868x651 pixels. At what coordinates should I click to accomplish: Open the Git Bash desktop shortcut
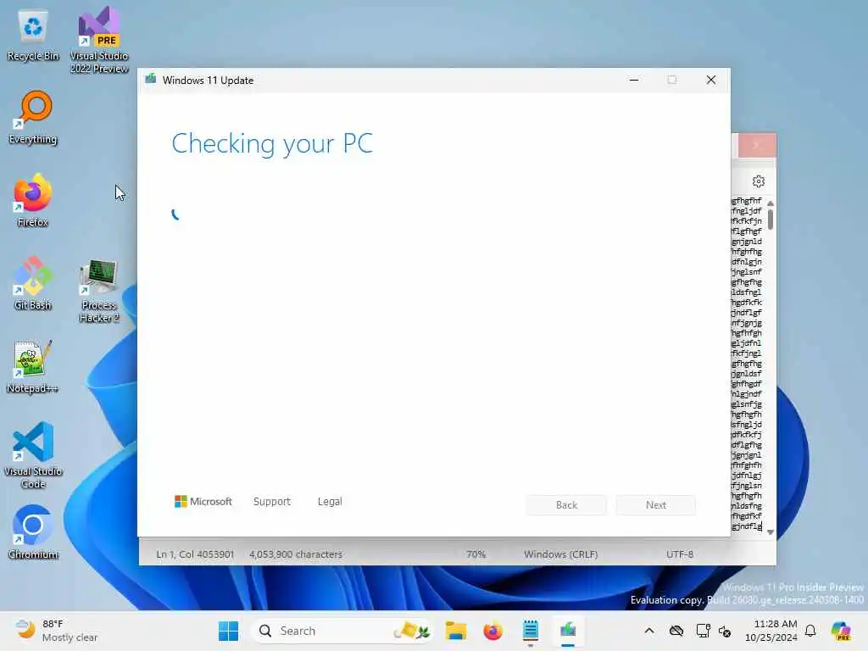coord(33,283)
